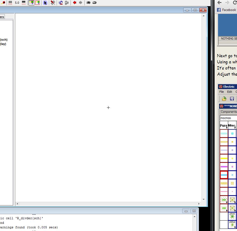
Task: Select blue pin node in palette
Action: [232, 175]
